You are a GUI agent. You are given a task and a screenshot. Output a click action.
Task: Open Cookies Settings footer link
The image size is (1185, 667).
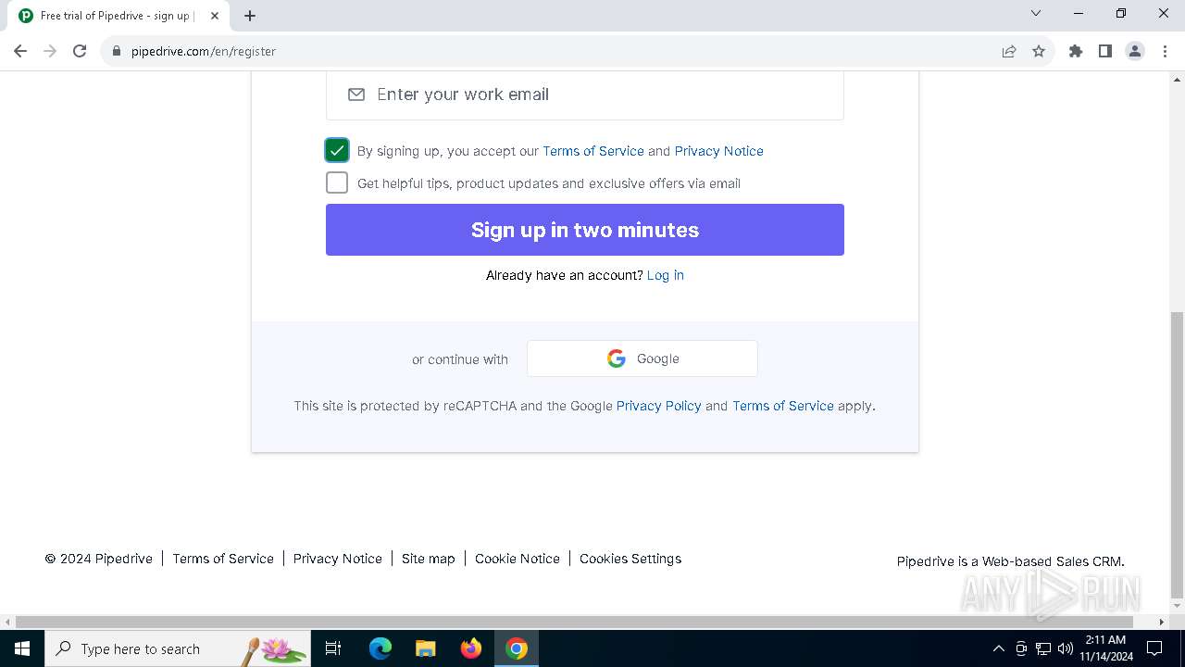[630, 559]
